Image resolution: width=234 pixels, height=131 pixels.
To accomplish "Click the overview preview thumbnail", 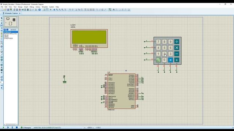I will 11,22.
